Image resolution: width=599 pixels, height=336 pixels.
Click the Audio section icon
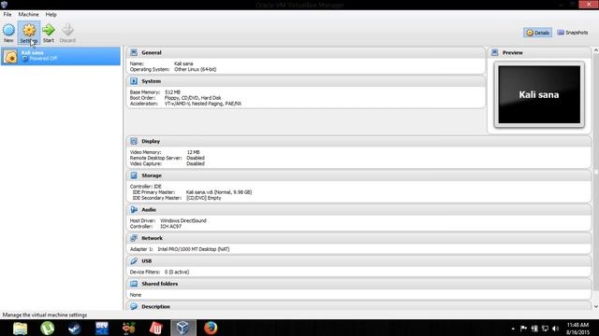coord(134,210)
